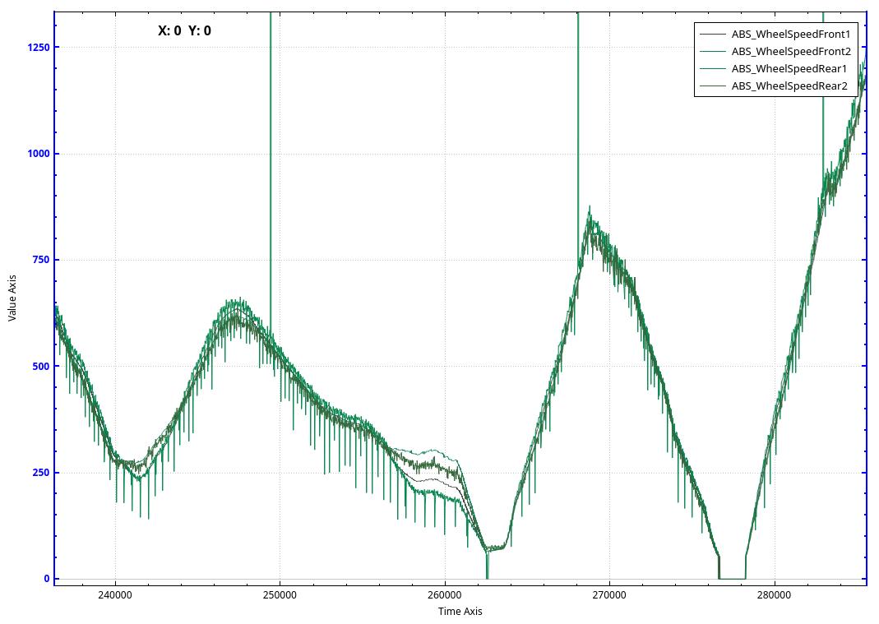Click line sample icon beside ABS_WheelSpeedRear1
This screenshot has height=624, width=879.
(712, 69)
